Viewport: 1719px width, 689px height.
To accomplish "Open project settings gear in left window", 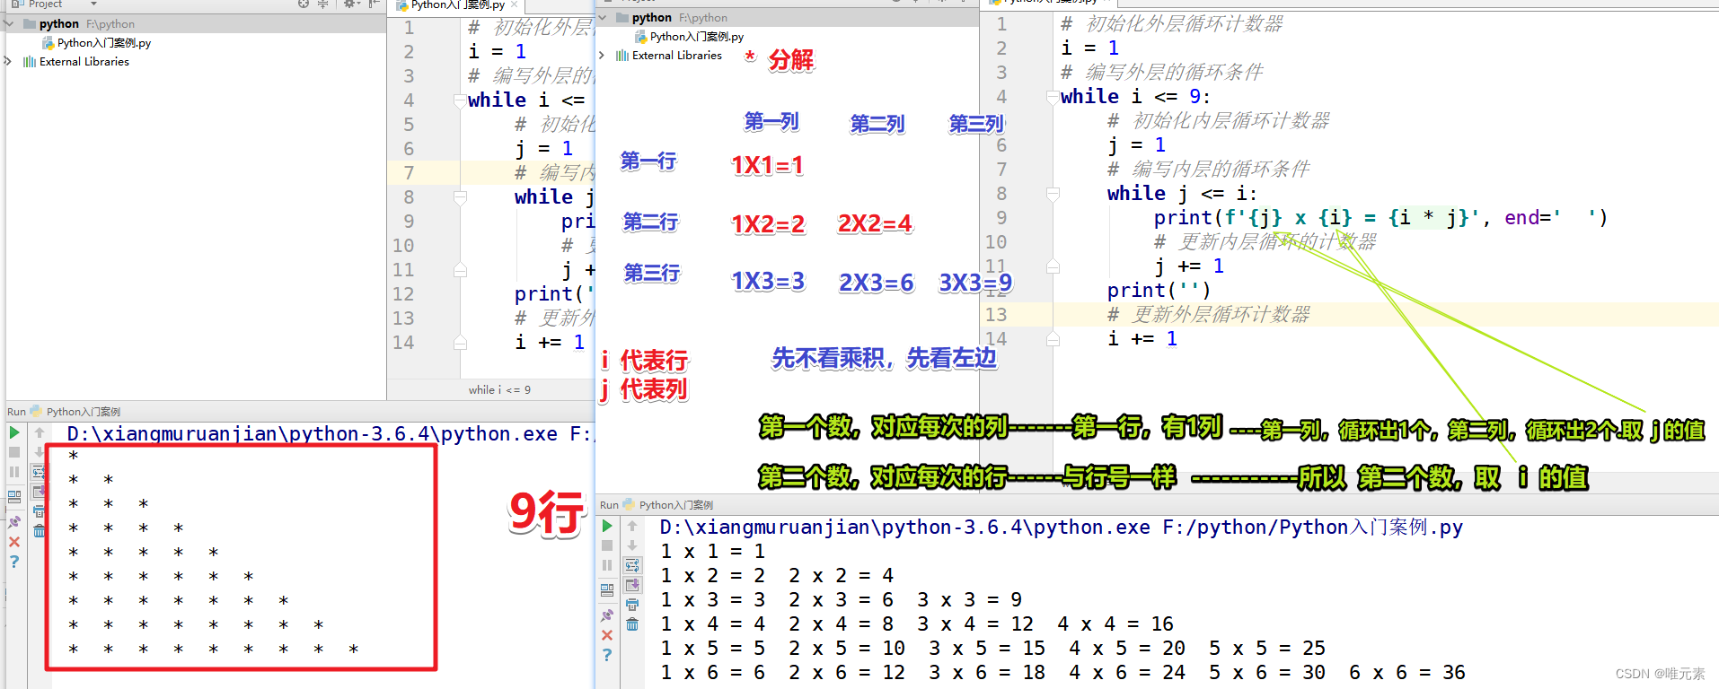I will 350,4.
